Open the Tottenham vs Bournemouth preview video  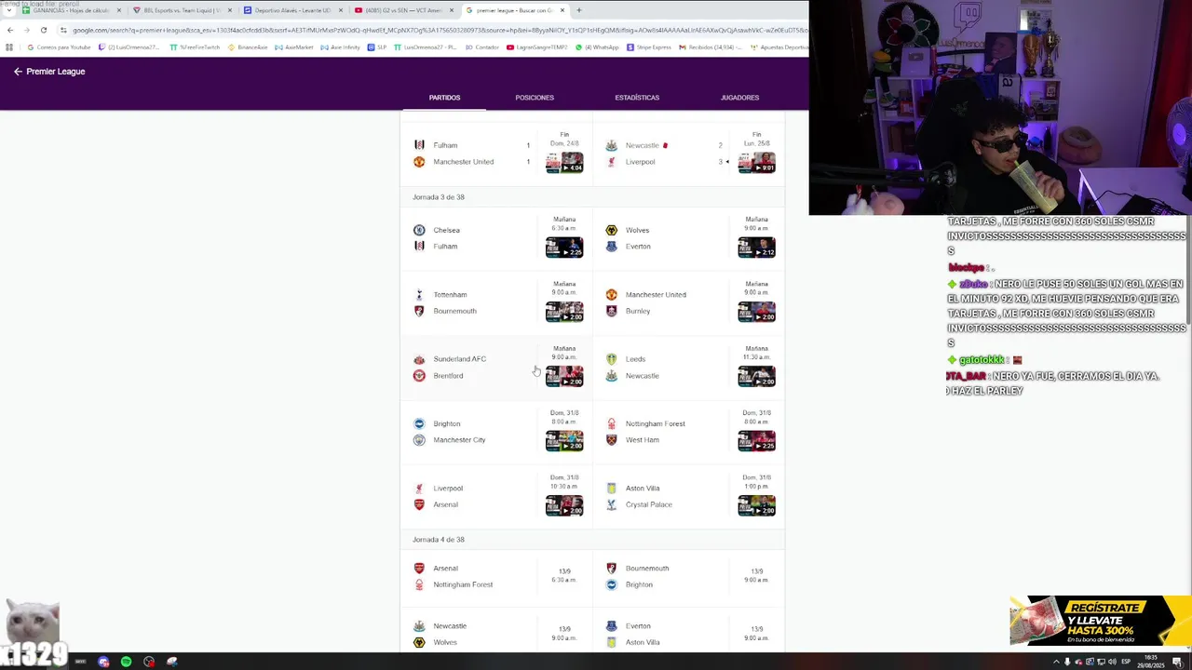pos(564,312)
